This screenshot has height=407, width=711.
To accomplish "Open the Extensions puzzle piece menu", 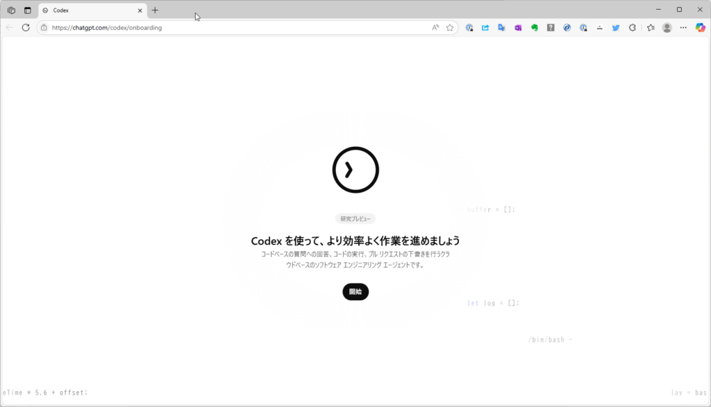I will pos(632,28).
